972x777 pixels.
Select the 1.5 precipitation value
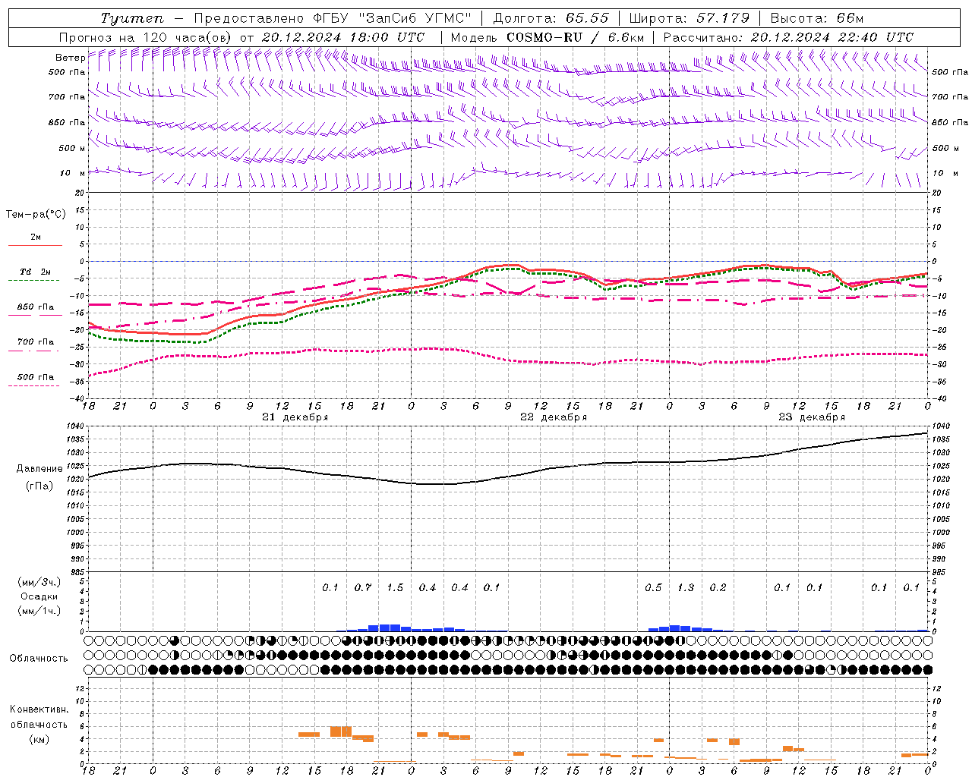[395, 588]
